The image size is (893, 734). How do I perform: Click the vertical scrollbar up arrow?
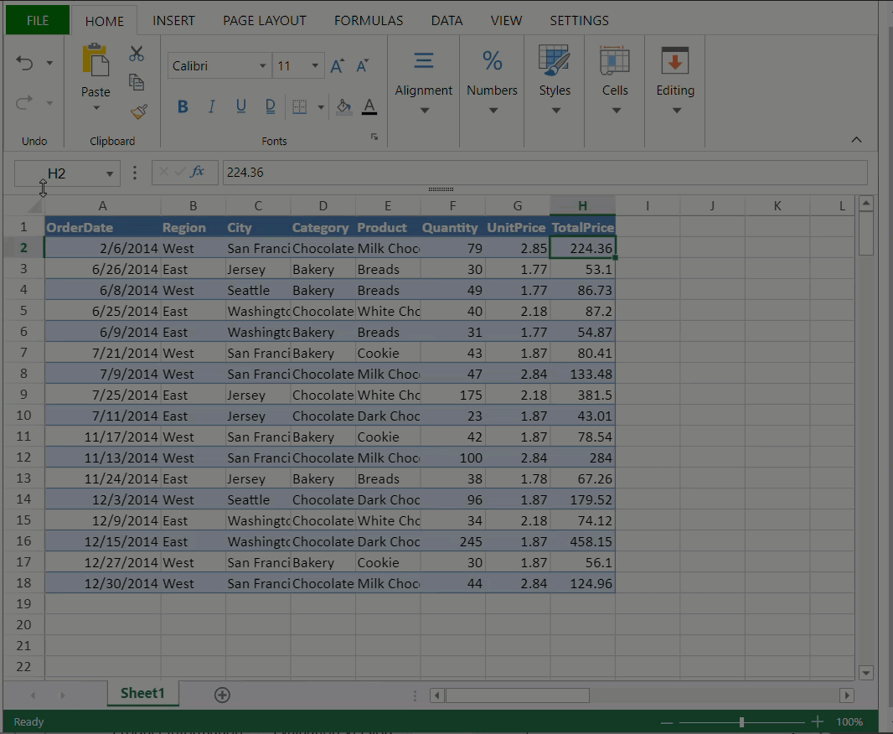coord(866,204)
